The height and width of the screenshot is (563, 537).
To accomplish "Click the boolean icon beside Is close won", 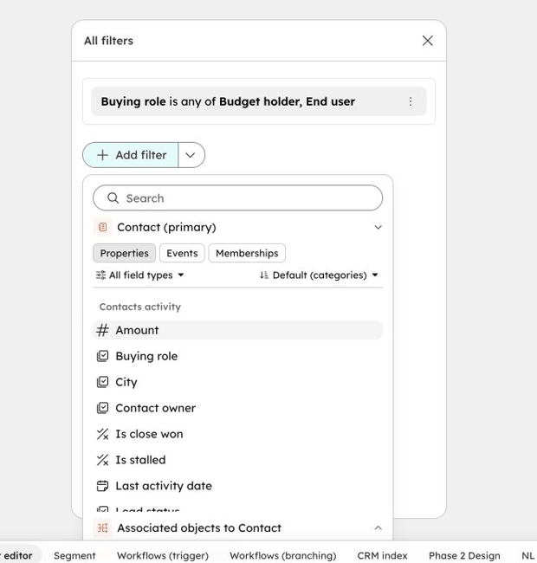I will pyautogui.click(x=103, y=434).
